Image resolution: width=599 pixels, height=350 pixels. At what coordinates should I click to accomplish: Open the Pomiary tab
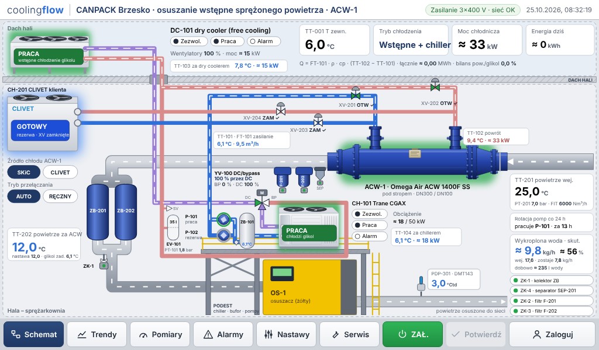coord(160,334)
